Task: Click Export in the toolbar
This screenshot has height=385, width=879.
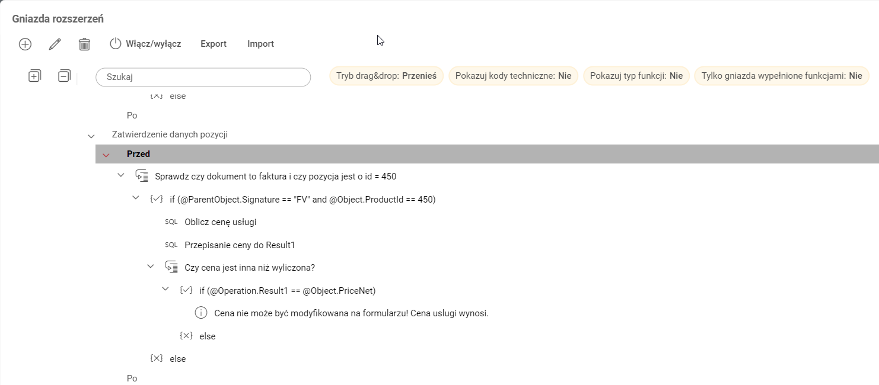Action: 214,44
